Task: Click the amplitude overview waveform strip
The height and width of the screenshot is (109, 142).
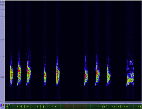Action: tap(73, 106)
